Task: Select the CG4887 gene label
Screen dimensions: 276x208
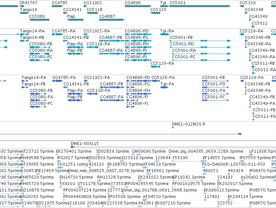Action: (x=107, y=16)
